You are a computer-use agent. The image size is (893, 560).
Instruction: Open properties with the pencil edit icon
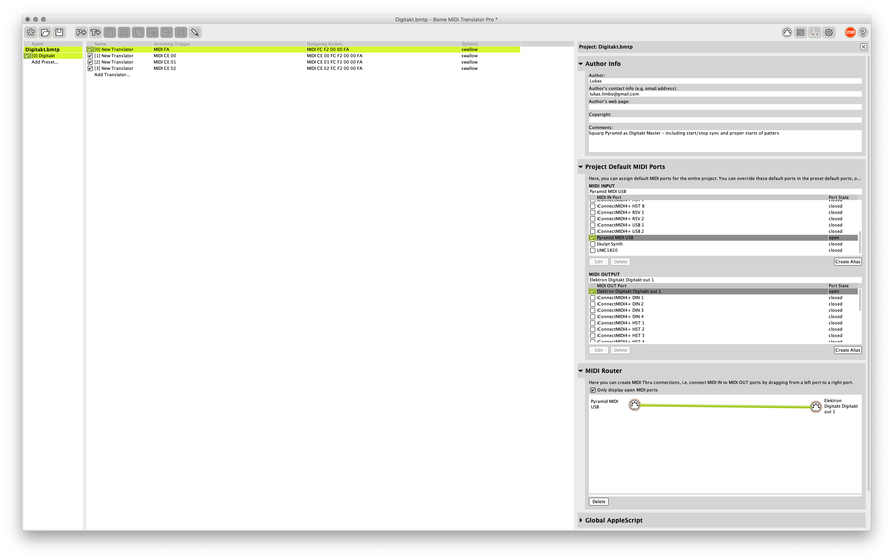(x=195, y=32)
